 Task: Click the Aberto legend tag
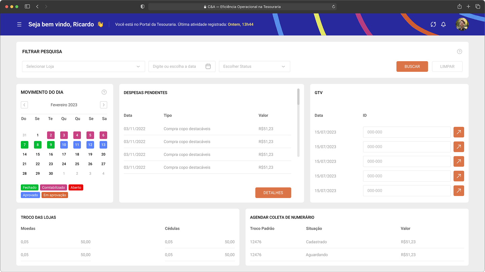pyautogui.click(x=76, y=188)
